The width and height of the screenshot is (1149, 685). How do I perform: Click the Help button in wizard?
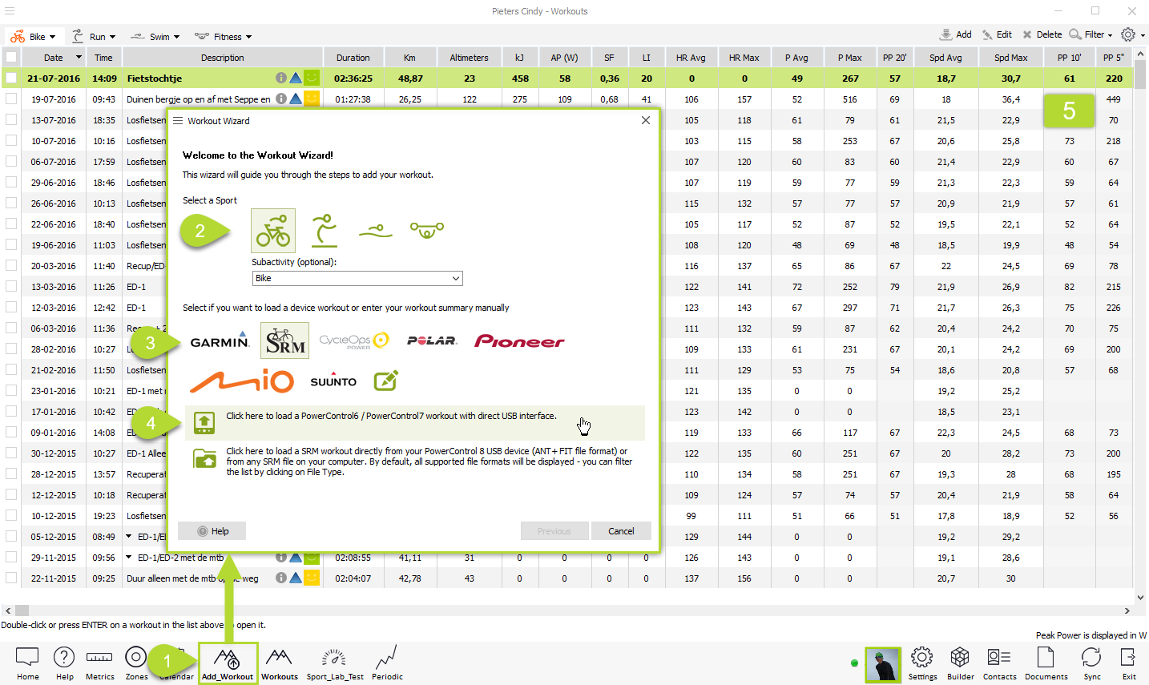[212, 531]
